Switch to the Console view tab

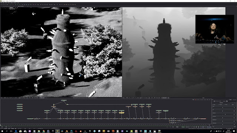[x=198, y=100]
